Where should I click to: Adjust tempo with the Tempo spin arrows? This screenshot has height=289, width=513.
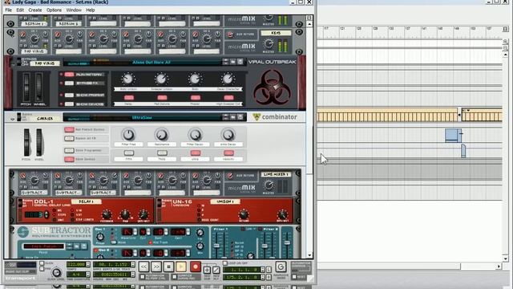pos(87,264)
